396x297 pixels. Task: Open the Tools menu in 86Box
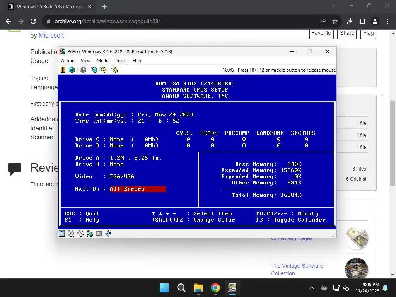coord(121,61)
